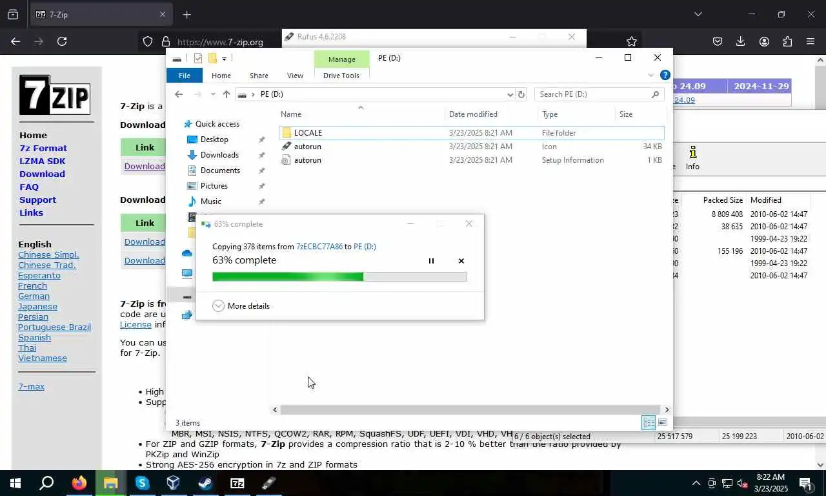Open destination link PE (D:) in copy dialog
This screenshot has width=826, height=496.
[365, 247]
